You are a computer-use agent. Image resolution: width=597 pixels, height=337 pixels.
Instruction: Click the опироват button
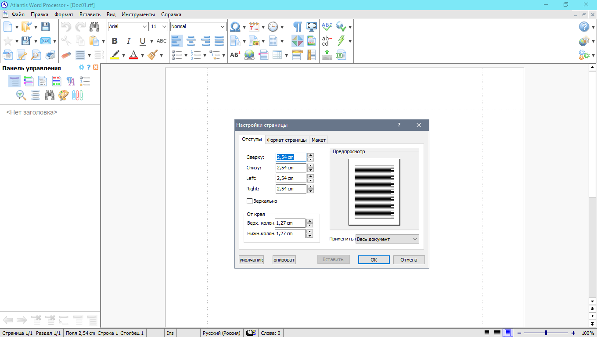(284, 260)
